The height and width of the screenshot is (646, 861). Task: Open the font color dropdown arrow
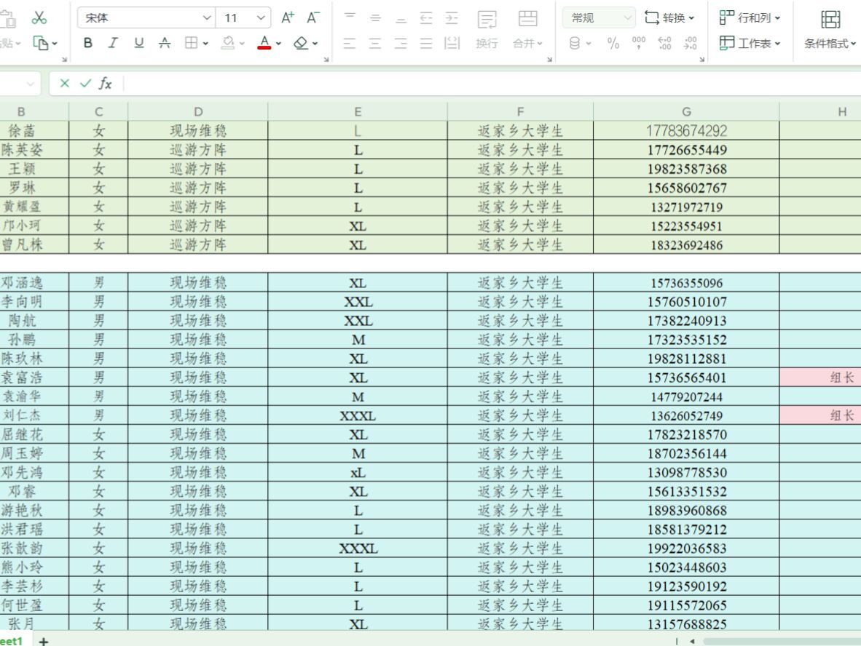coord(278,44)
